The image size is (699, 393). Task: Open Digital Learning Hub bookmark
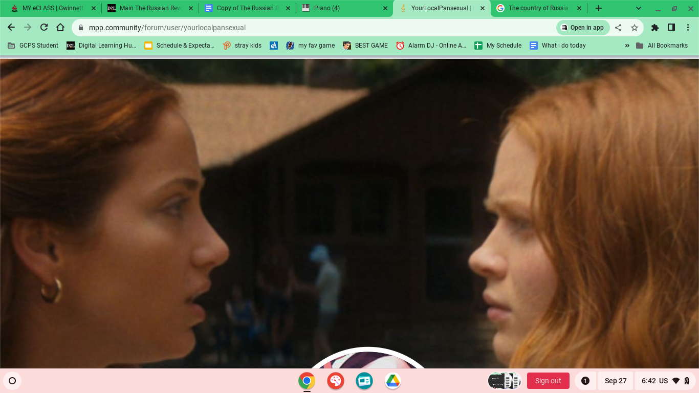(101, 46)
